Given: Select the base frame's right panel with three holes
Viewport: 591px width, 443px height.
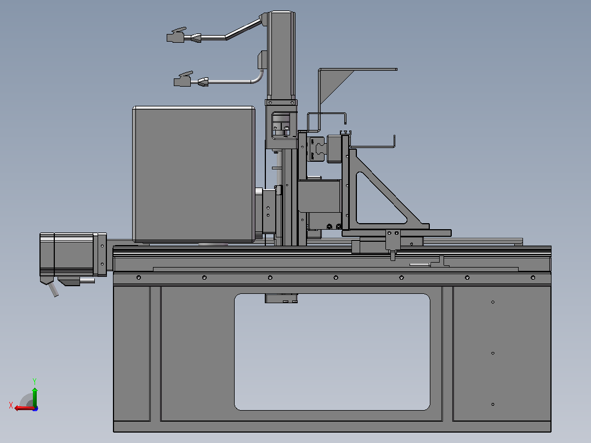Looking at the screenshot, I should click(x=502, y=354).
